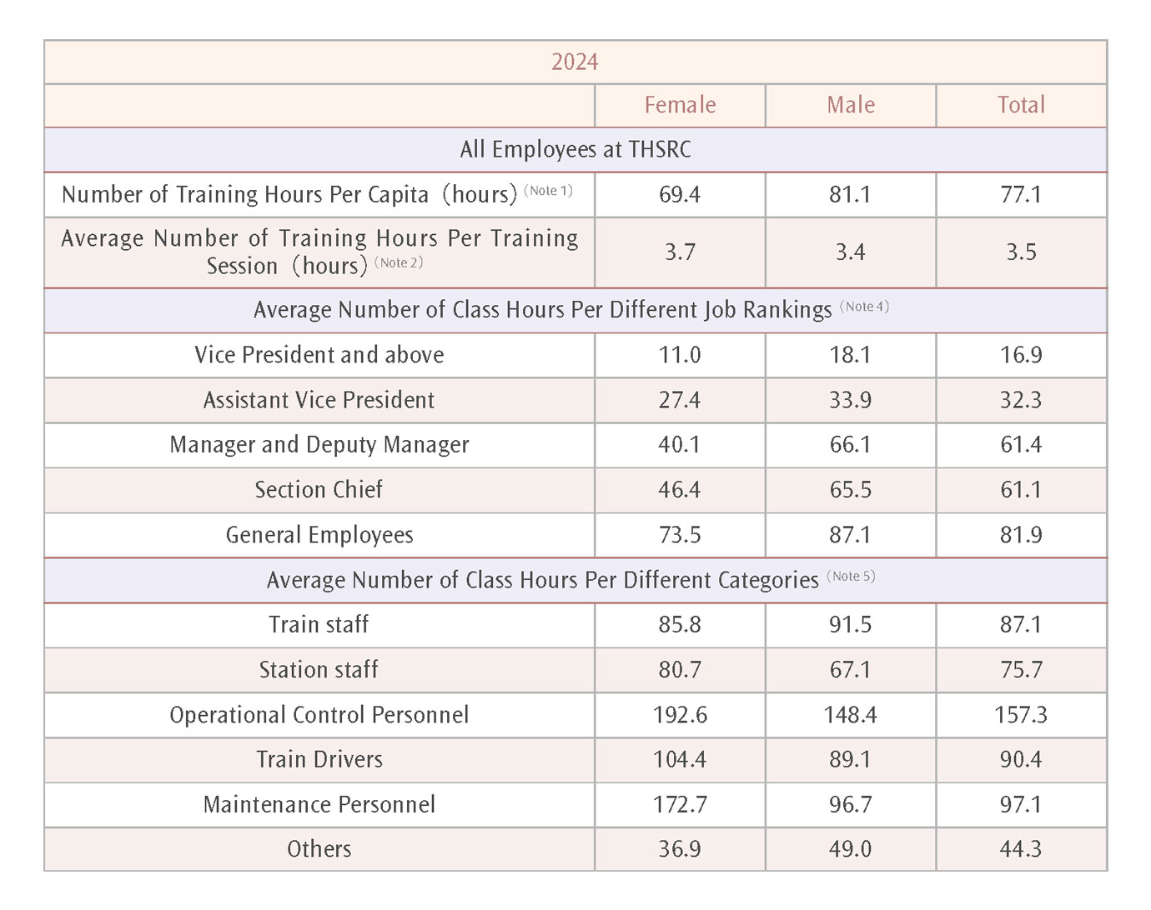Select the Female column header
The image size is (1151, 910).
point(680,105)
